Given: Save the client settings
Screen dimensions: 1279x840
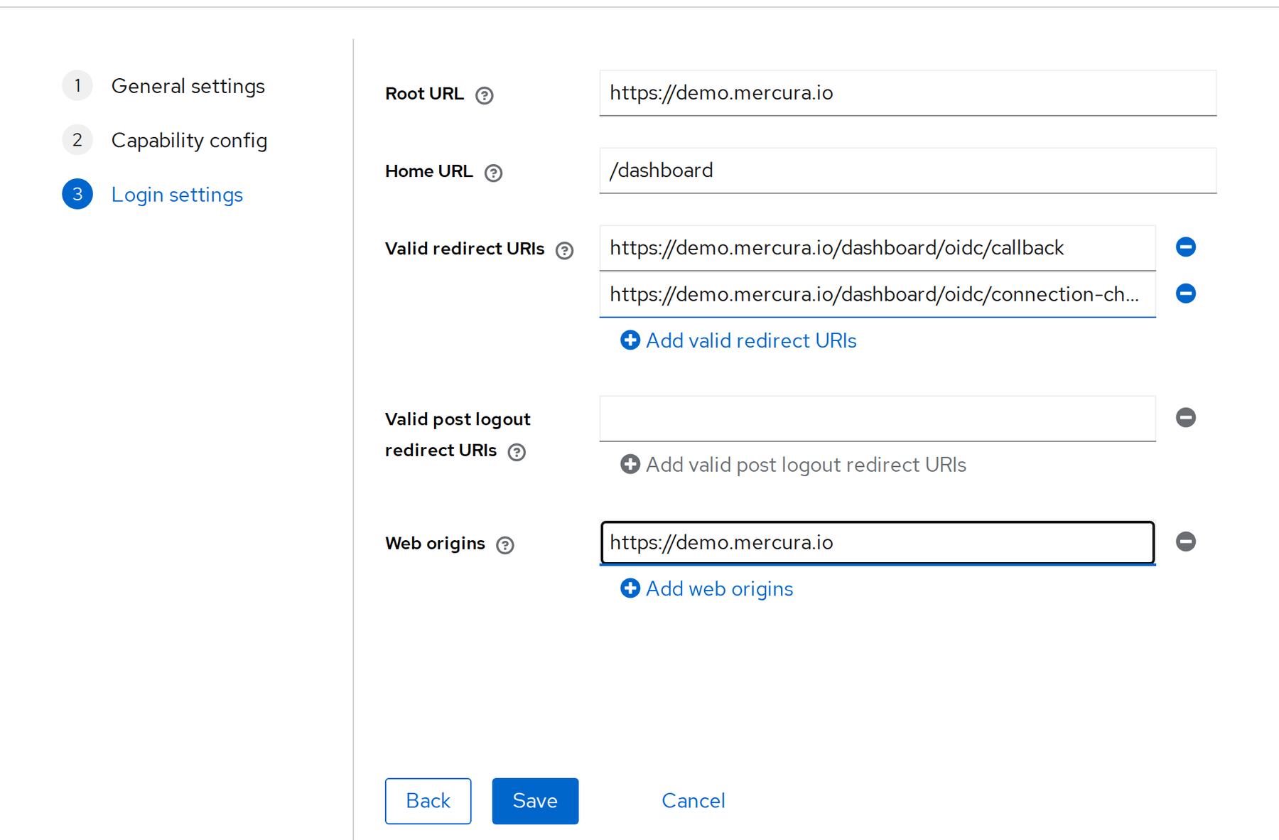Looking at the screenshot, I should (x=535, y=801).
